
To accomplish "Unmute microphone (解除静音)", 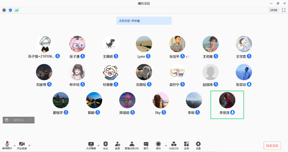I will point(7,145).
